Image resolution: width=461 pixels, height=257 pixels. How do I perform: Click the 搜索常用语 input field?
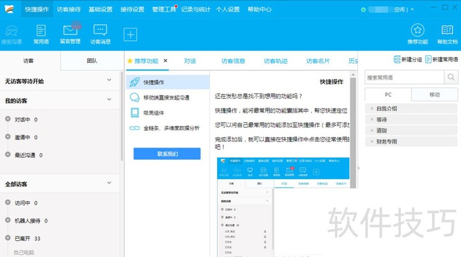click(404, 77)
